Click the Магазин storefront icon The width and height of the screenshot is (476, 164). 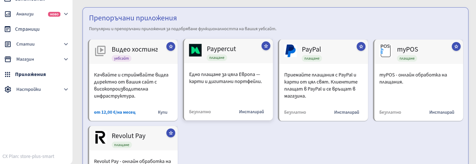click(8, 59)
